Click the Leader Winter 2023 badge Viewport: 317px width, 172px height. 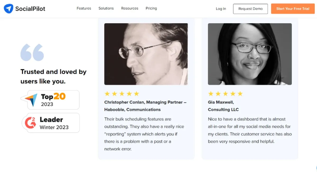coord(53,123)
